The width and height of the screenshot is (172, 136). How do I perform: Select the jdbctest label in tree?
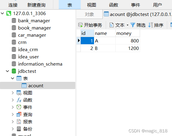click(x=27, y=71)
